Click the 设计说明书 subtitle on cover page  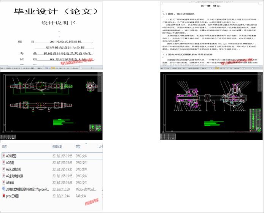coord(59,23)
